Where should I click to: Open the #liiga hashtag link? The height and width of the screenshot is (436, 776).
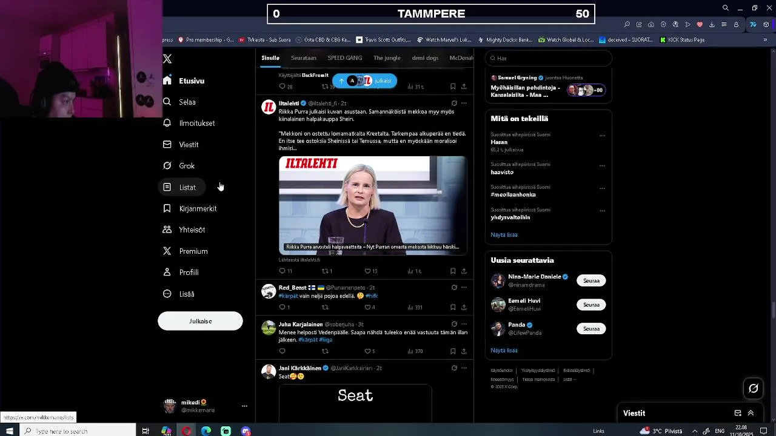coord(326,340)
